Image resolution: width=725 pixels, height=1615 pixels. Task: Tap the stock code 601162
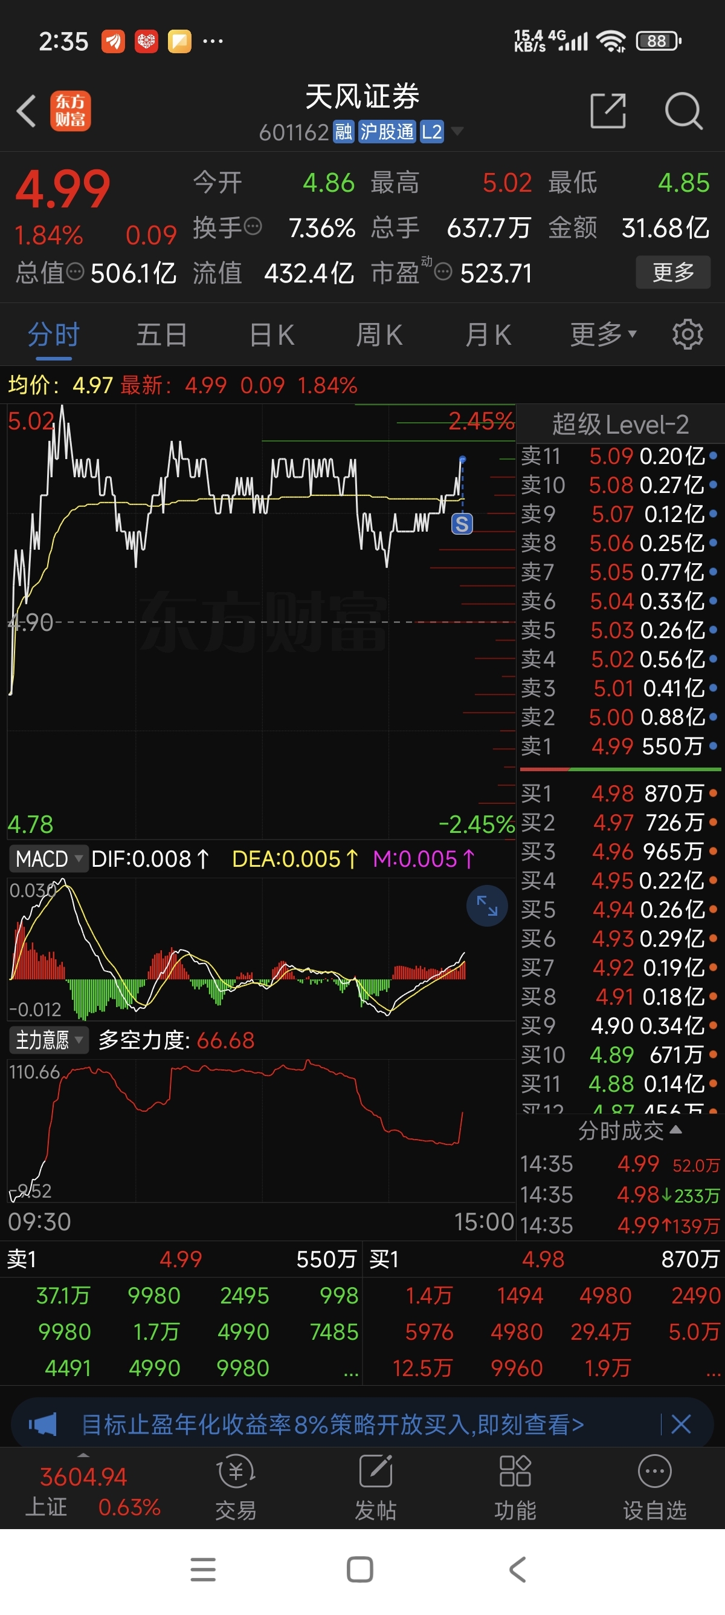click(x=294, y=132)
